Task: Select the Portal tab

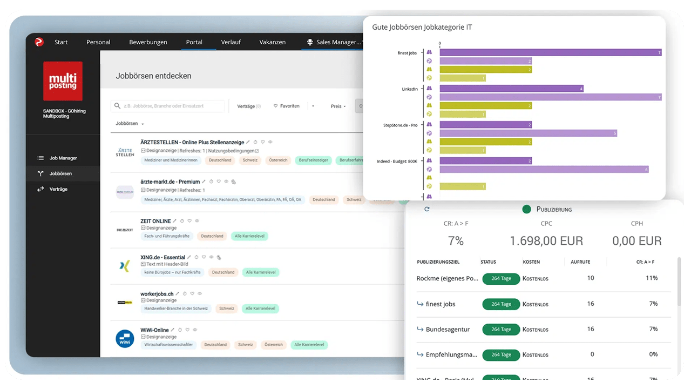Action: click(x=194, y=42)
